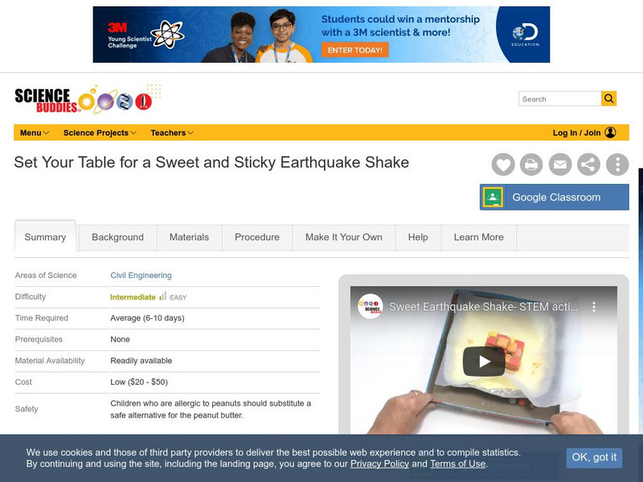643x482 pixels.
Task: Expand the Menu dropdown
Action: coord(35,133)
